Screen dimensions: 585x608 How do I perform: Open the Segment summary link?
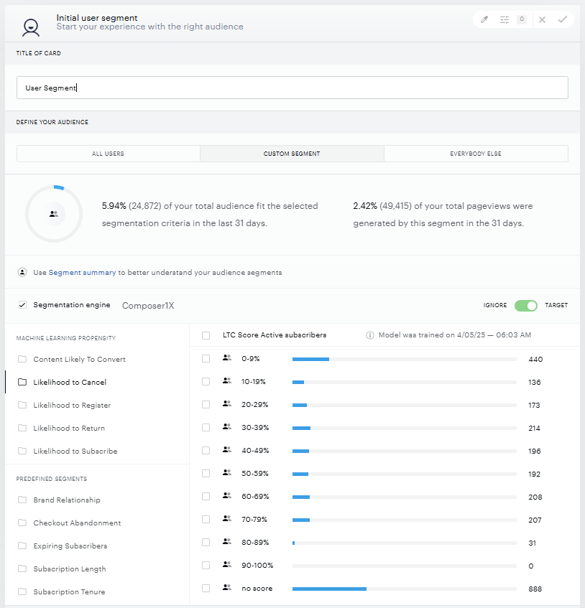[83, 273]
